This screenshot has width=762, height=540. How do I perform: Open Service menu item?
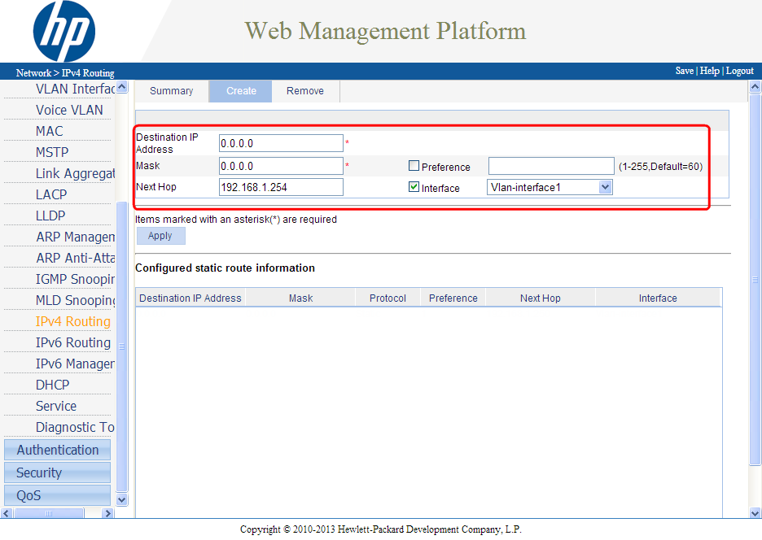(x=56, y=406)
